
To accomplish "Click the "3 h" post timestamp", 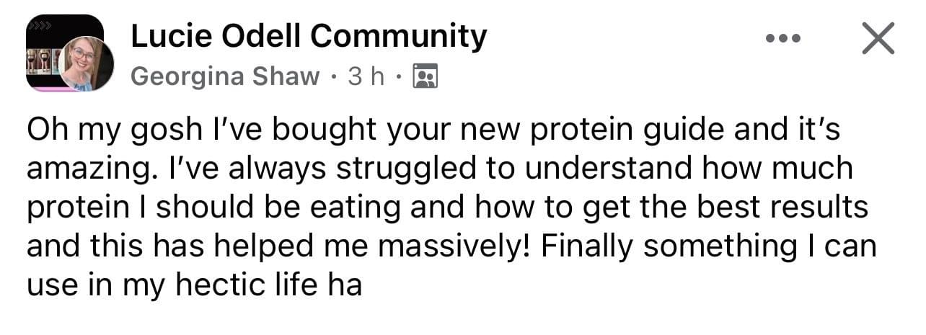I will pos(366,76).
